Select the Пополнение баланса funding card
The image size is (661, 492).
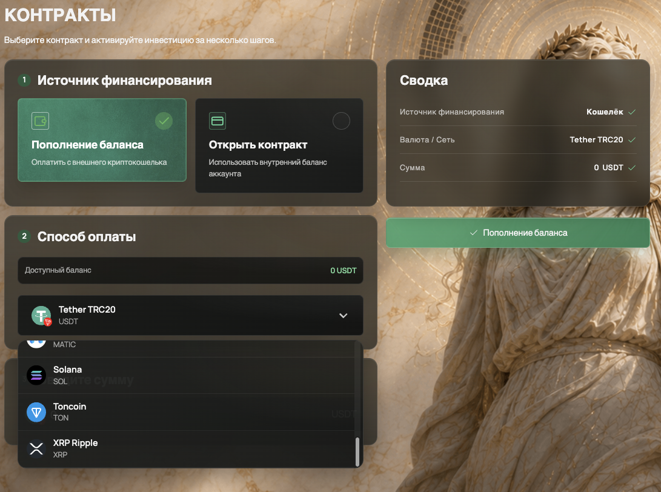[x=102, y=140]
